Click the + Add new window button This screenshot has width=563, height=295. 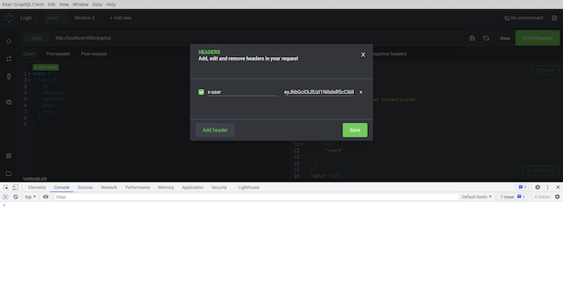coord(120,18)
